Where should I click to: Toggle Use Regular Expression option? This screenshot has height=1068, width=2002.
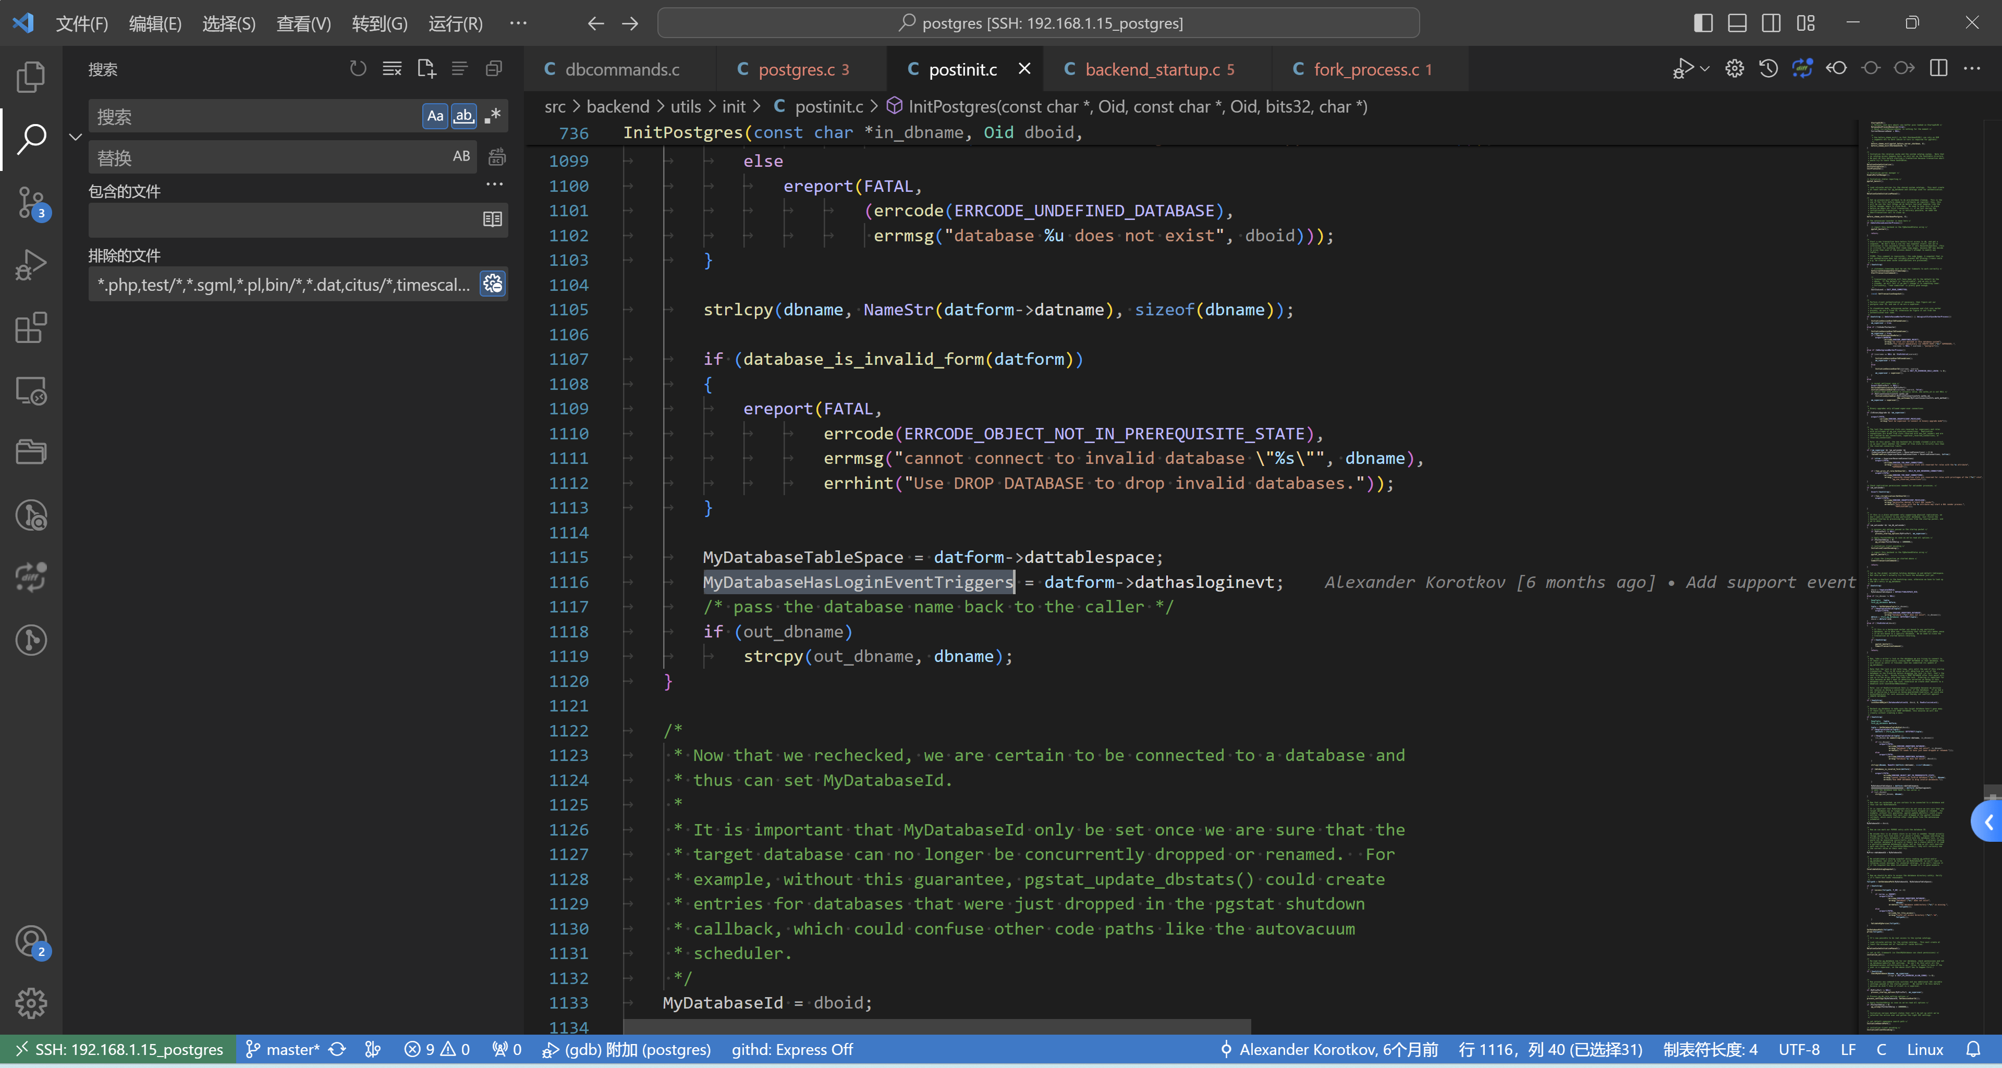(492, 117)
